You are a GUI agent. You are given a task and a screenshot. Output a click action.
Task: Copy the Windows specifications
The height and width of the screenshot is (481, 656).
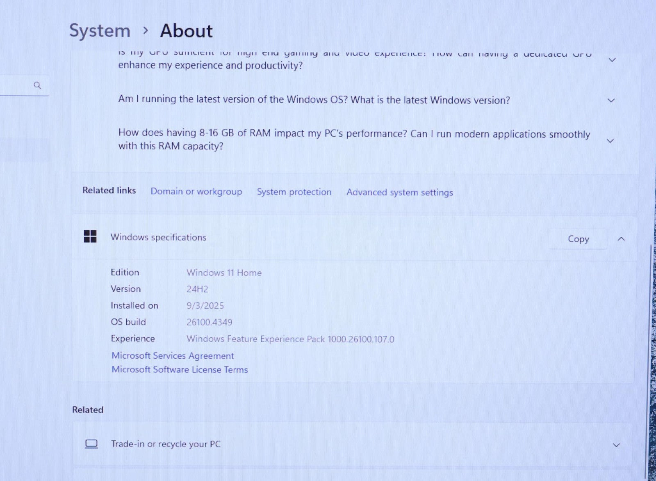tap(578, 239)
